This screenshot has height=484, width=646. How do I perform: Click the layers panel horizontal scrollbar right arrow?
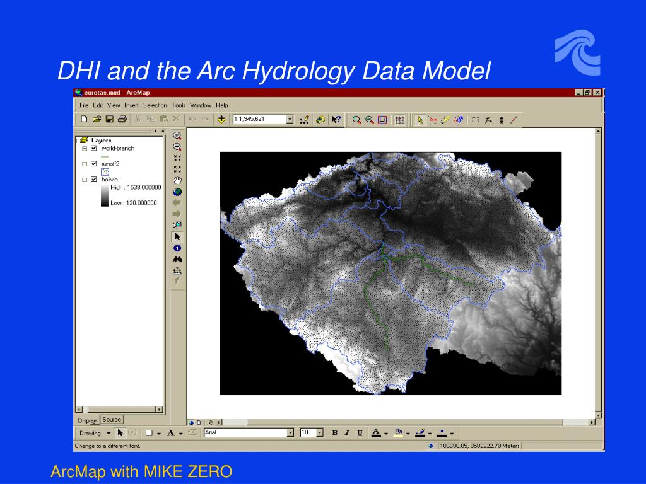(160, 410)
